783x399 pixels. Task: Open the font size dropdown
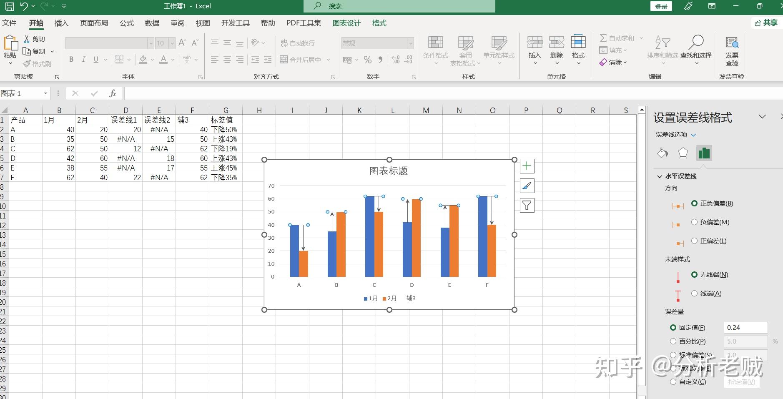172,43
